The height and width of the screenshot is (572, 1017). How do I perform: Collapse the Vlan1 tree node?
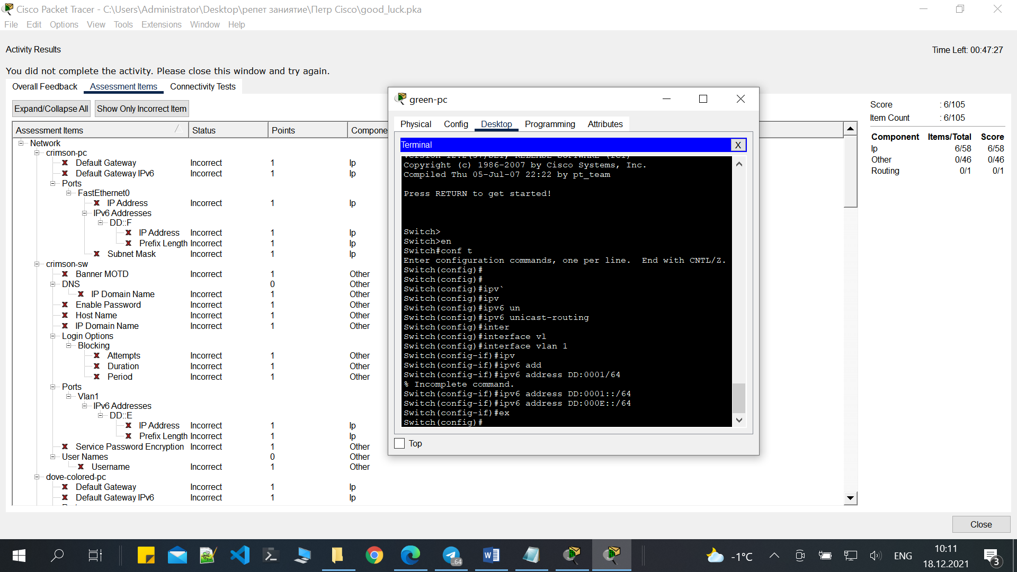pyautogui.click(x=68, y=397)
